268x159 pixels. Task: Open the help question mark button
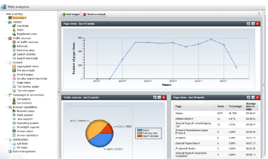click(x=259, y=14)
